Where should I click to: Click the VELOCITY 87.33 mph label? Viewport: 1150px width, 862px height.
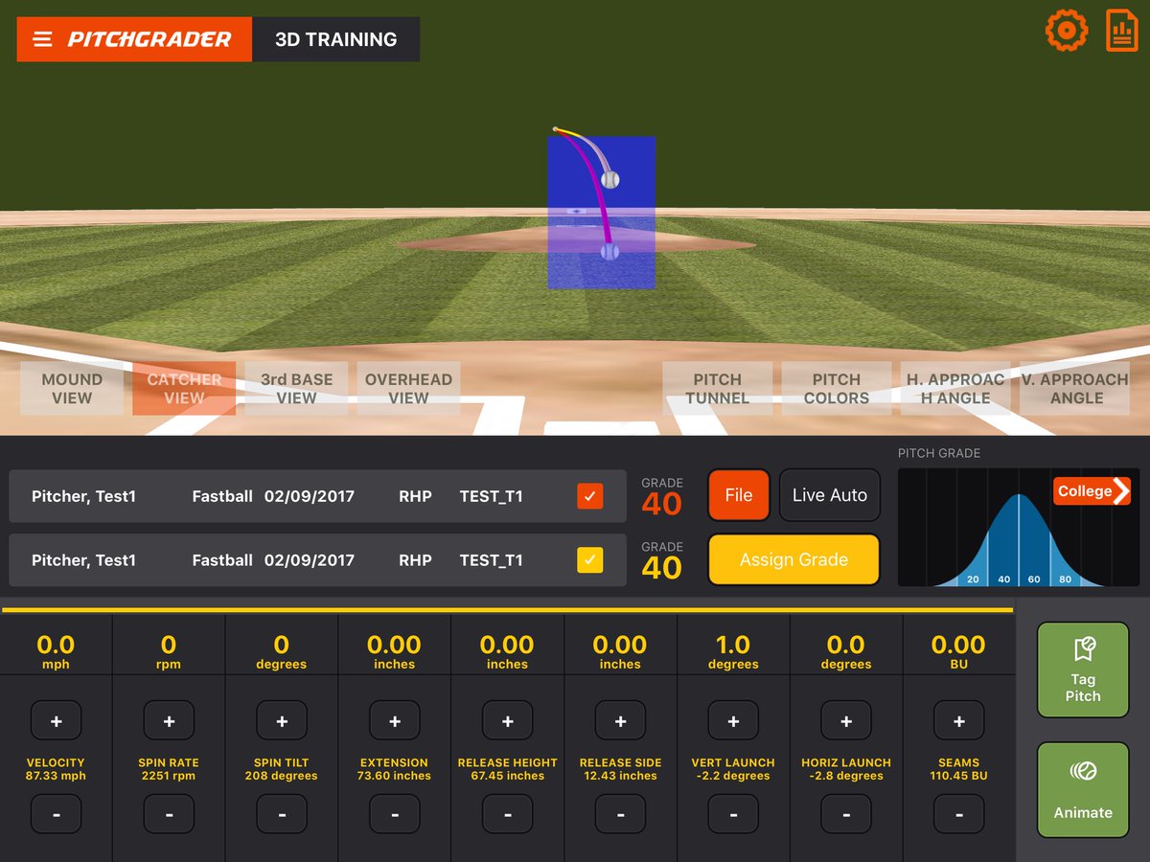tap(56, 769)
